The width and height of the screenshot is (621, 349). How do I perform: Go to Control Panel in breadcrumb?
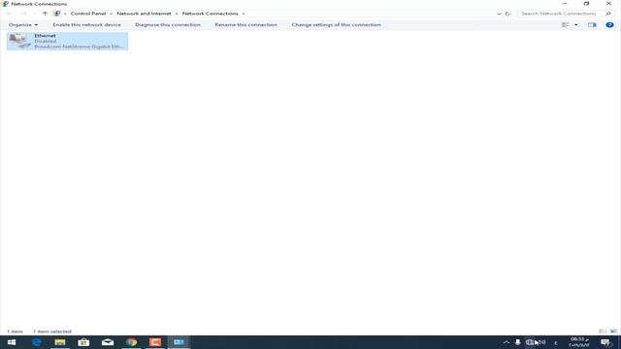coord(88,14)
